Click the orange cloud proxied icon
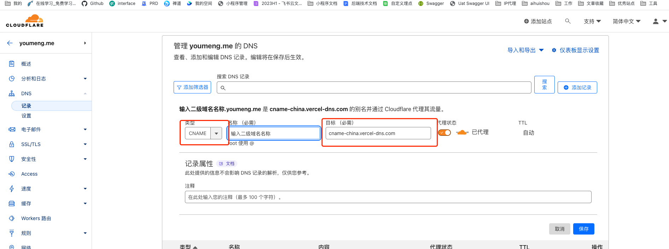The image size is (669, 249). click(462, 132)
